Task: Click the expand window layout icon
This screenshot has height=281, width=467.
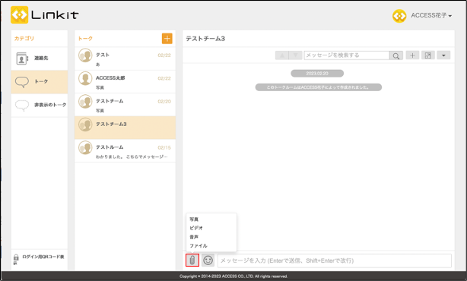Action: click(x=428, y=55)
